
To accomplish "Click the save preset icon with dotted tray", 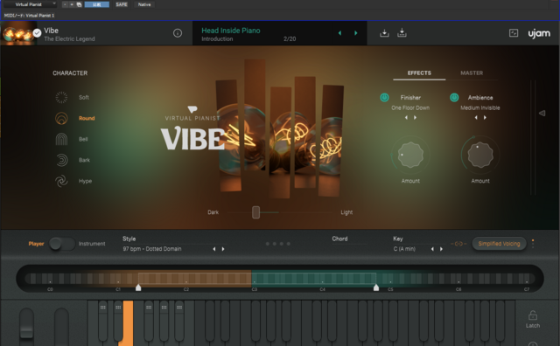I will coord(402,33).
